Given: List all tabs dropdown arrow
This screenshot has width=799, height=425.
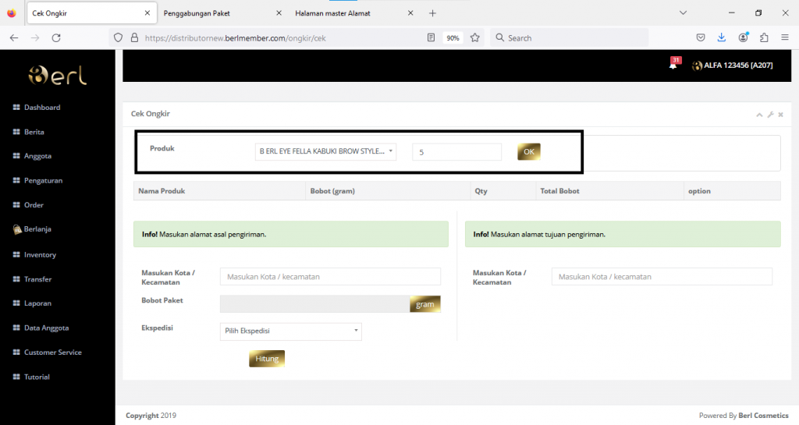Looking at the screenshot, I should (683, 12).
